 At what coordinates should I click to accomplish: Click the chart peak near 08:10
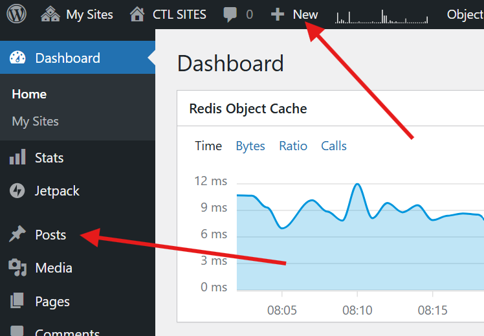[357, 185]
